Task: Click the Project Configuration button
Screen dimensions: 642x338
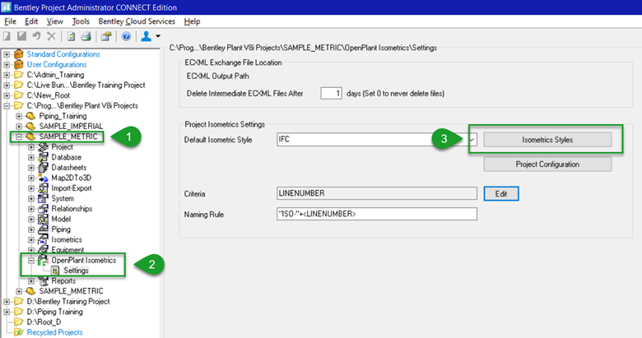Action: 547,164
